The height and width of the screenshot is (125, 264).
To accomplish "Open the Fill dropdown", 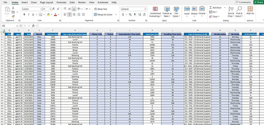I will tap(213, 12).
